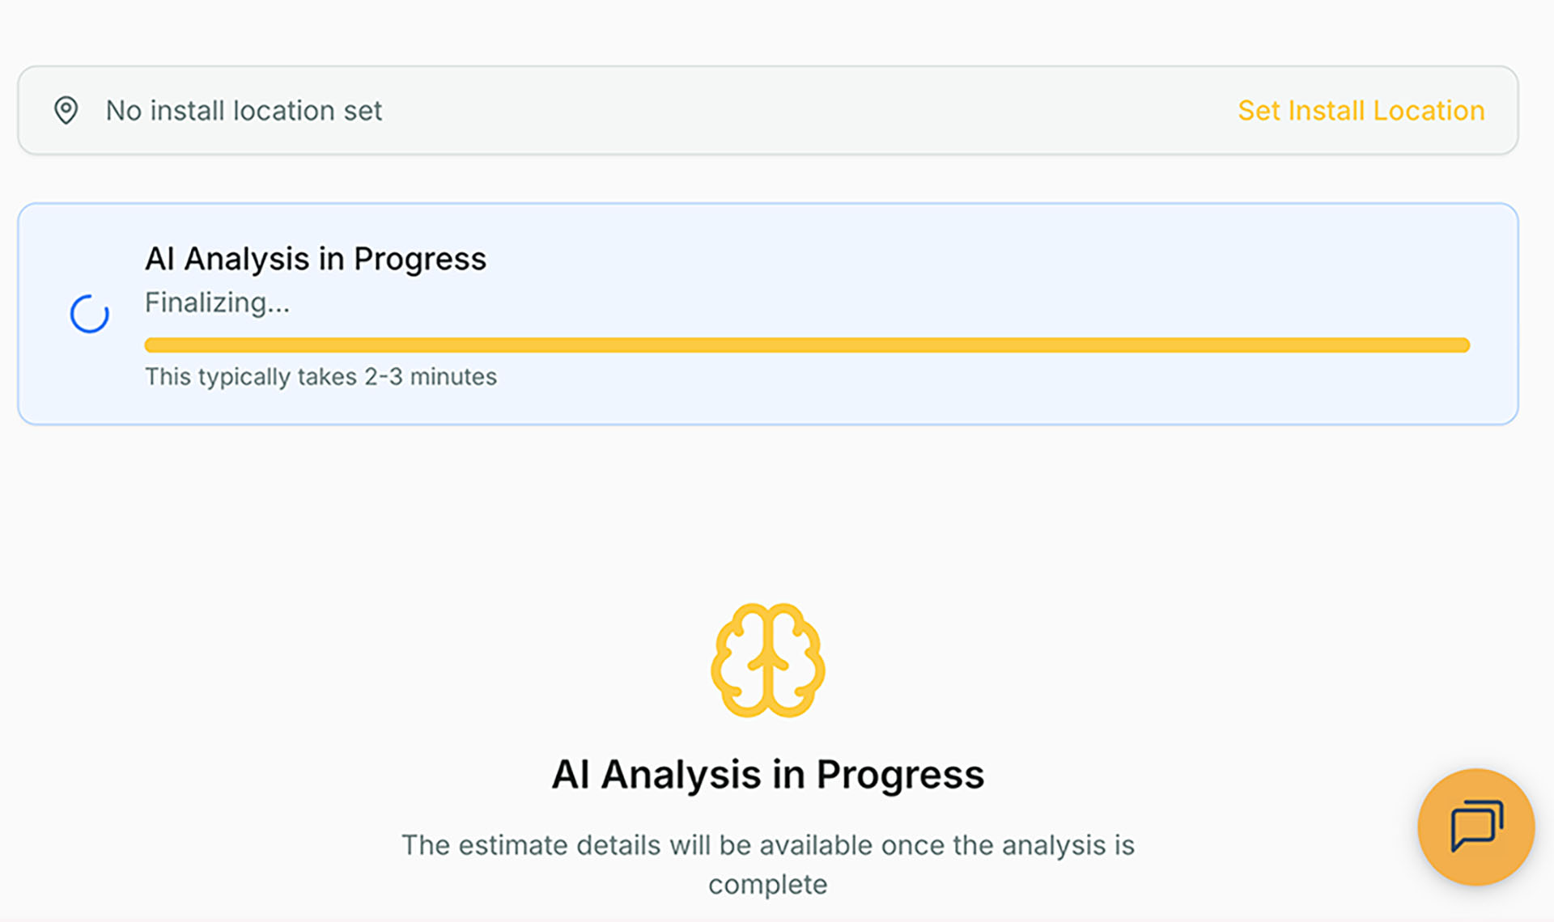This screenshot has height=922, width=1554.
Task: Click the right end of the progress bar
Action: click(1457, 345)
